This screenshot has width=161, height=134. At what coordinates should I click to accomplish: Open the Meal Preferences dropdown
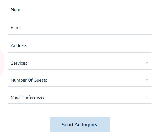(80, 97)
